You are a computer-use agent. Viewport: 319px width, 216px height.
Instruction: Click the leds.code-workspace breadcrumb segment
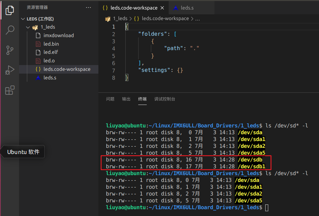click(165, 18)
